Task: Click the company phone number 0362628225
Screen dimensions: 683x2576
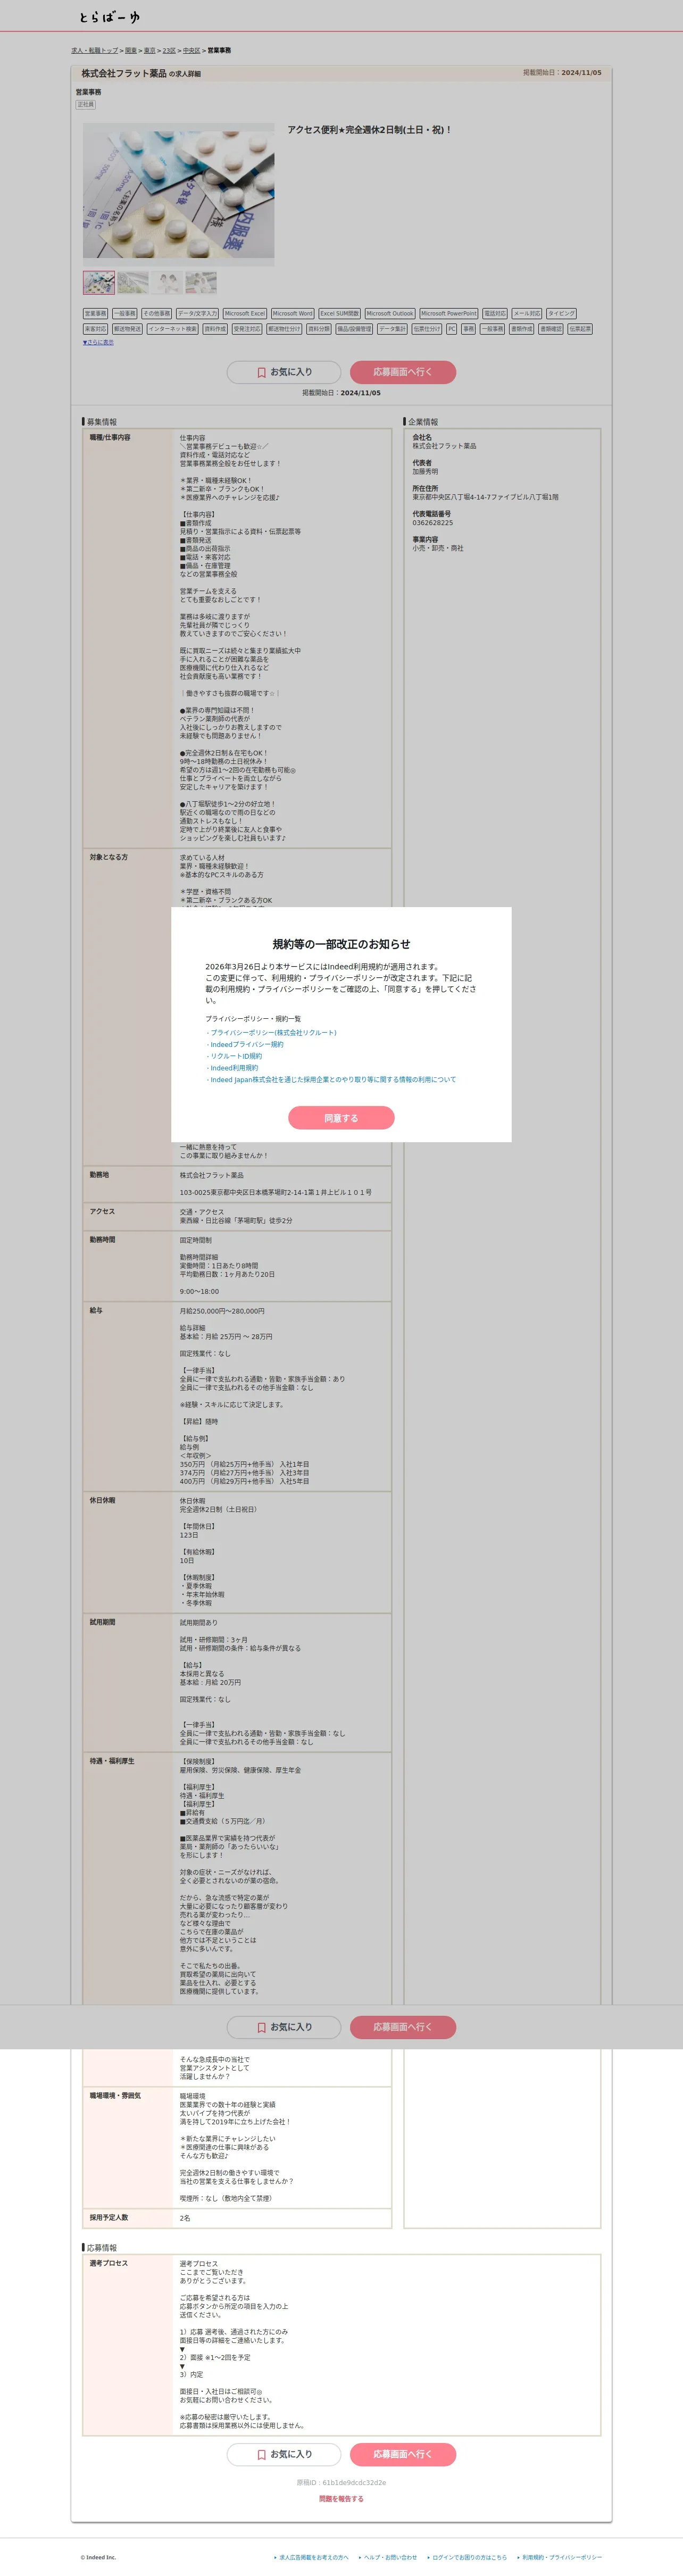Action: [433, 522]
